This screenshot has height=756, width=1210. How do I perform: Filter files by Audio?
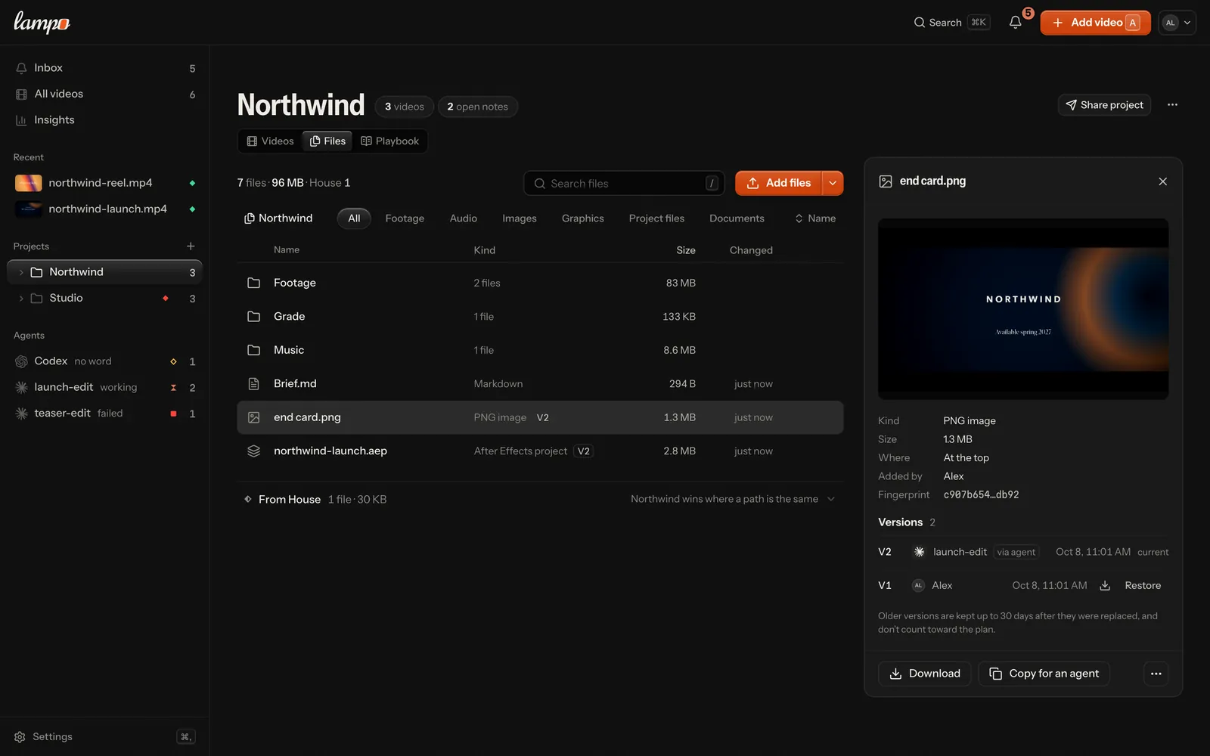tap(463, 218)
